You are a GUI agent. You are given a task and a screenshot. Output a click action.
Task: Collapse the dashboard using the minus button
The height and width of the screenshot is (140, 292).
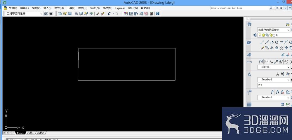[248, 19]
